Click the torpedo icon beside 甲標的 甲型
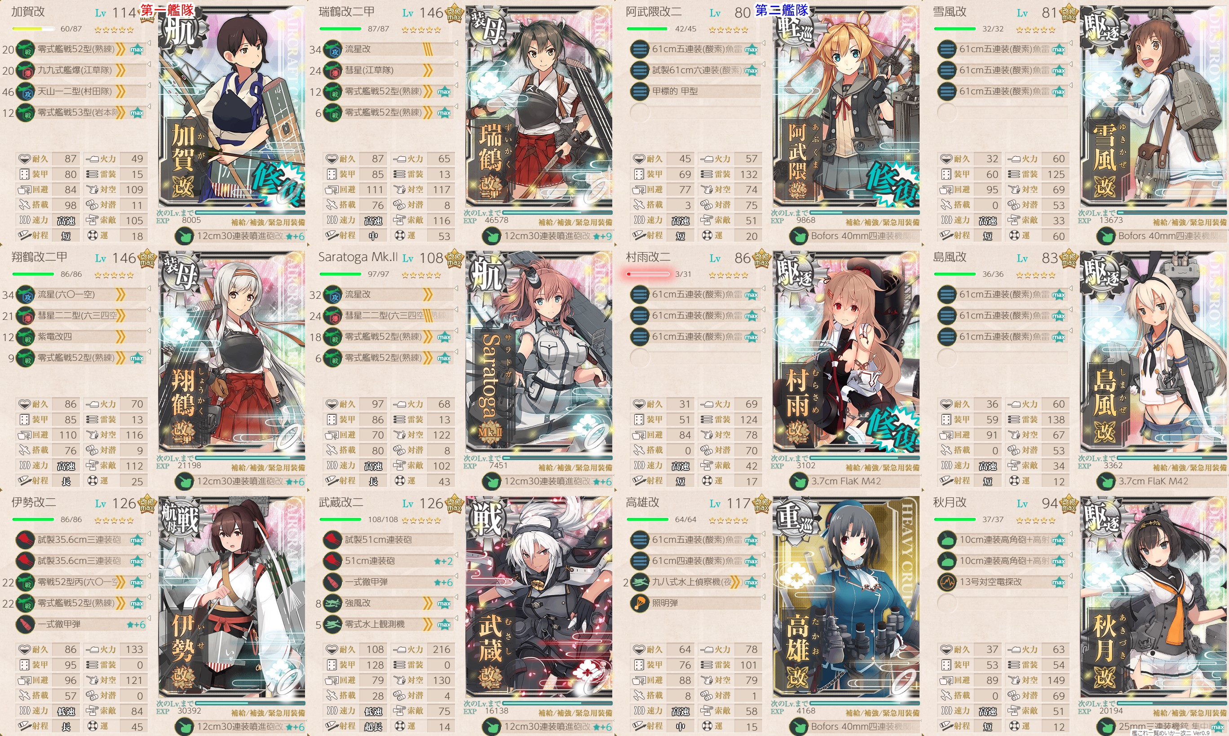The width and height of the screenshot is (1229, 736). coord(640,91)
